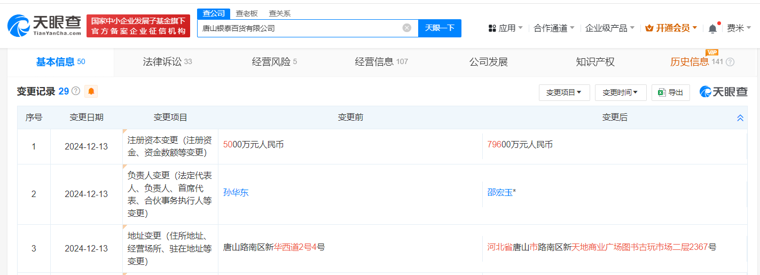Click the 天眼查 brand logo beside 导出
The width and height of the screenshot is (760, 275).
pos(724,92)
